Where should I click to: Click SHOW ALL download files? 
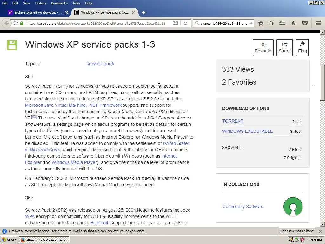(232, 148)
